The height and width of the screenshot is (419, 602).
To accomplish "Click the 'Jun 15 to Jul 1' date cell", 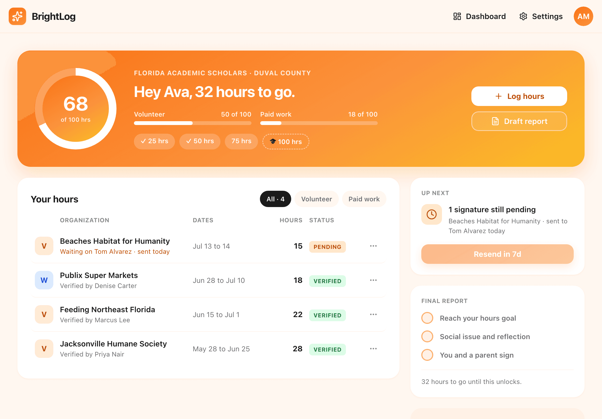I will point(216,315).
